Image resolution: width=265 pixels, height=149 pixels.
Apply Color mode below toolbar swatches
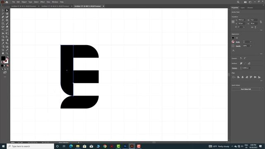(x=2, y=65)
